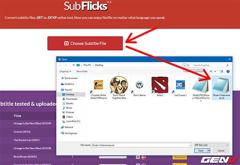Click Orange Is the New Black S01E08 title
The height and width of the screenshot is (165, 240).
(x=32, y=148)
